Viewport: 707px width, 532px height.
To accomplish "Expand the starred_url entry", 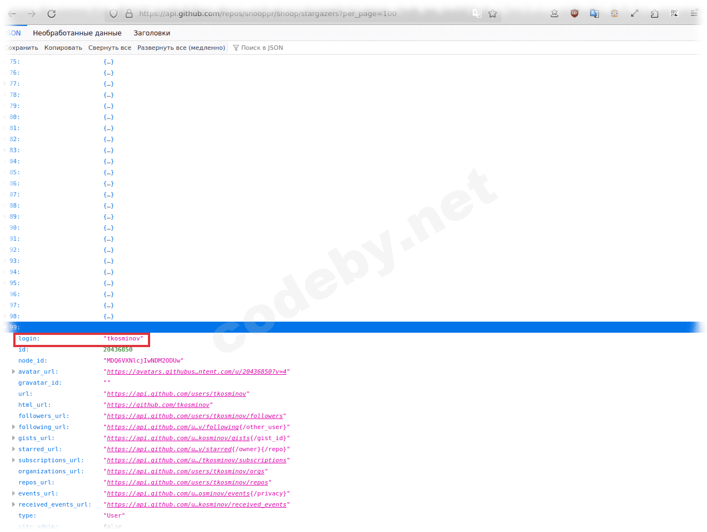I will click(x=13, y=449).
